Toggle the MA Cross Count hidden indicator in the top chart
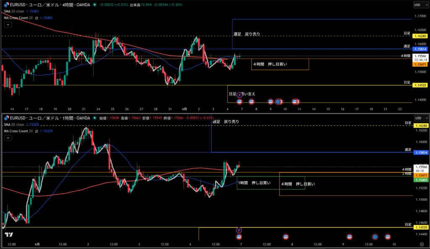 37,18
